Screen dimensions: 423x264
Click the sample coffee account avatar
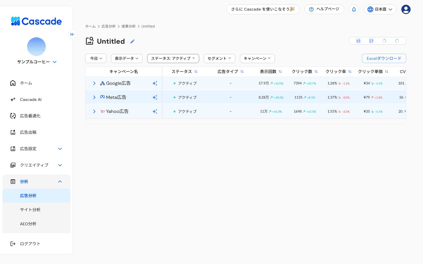(x=36, y=47)
